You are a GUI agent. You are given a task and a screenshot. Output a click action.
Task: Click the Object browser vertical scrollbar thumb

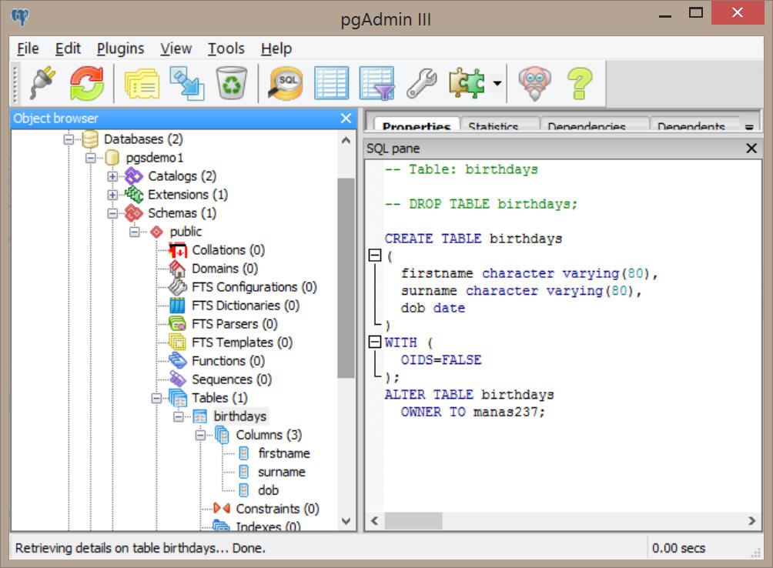346,278
